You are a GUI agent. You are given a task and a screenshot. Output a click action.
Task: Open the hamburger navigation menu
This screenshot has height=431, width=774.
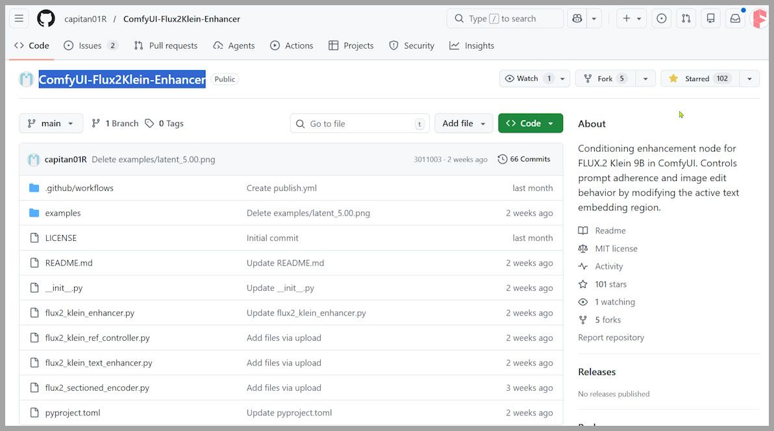coord(19,19)
